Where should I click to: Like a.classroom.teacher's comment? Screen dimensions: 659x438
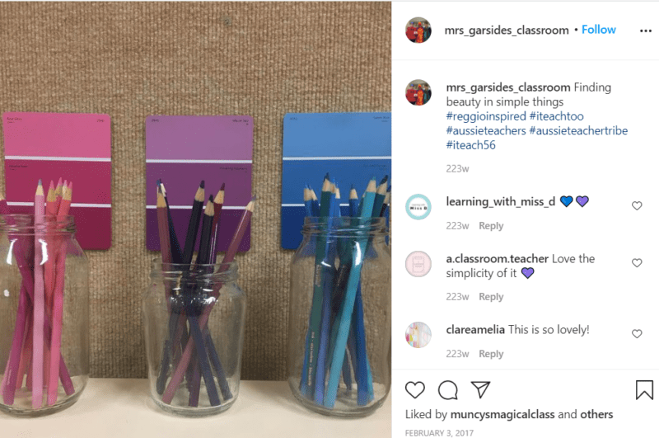(x=637, y=263)
